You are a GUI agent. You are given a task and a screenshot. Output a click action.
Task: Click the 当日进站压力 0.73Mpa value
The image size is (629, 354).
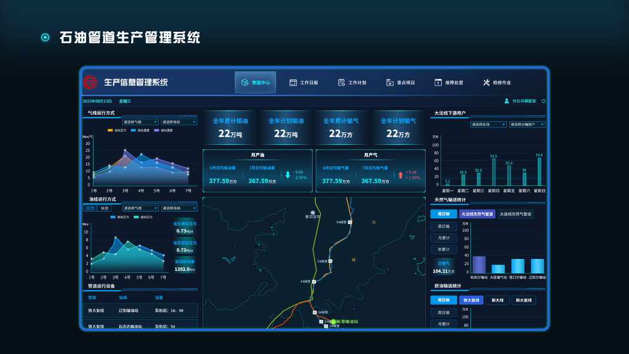point(185,231)
